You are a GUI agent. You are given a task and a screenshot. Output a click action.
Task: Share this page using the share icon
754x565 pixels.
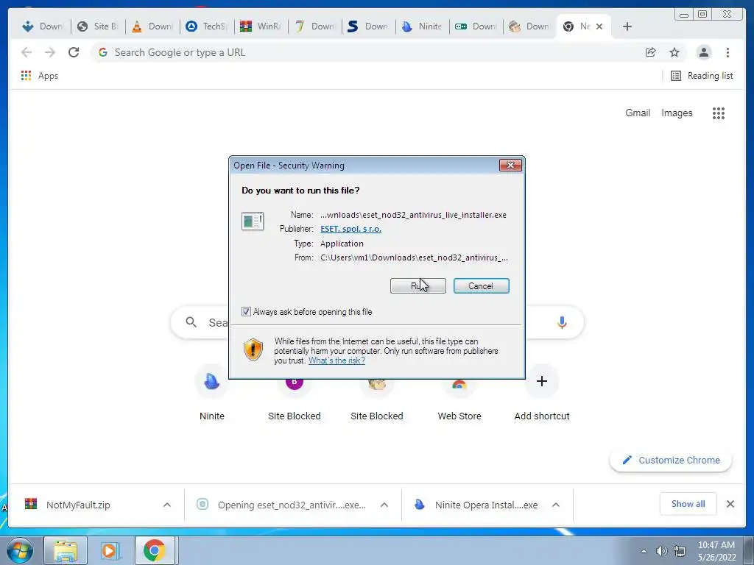(x=651, y=52)
